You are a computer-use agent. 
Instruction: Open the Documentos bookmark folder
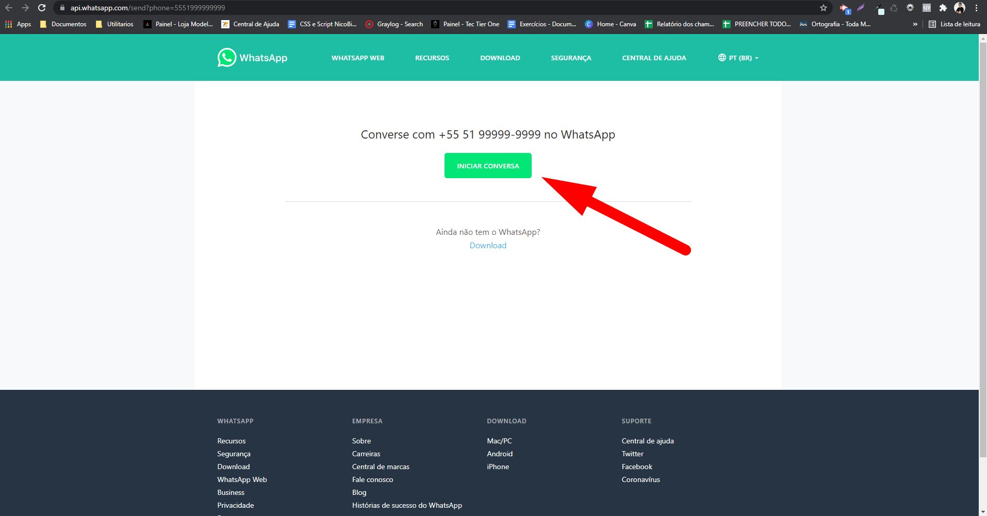pyautogui.click(x=63, y=24)
